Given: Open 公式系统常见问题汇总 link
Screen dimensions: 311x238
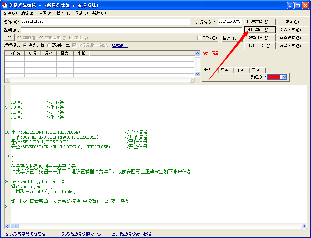Looking at the screenshot, I should [25, 234].
